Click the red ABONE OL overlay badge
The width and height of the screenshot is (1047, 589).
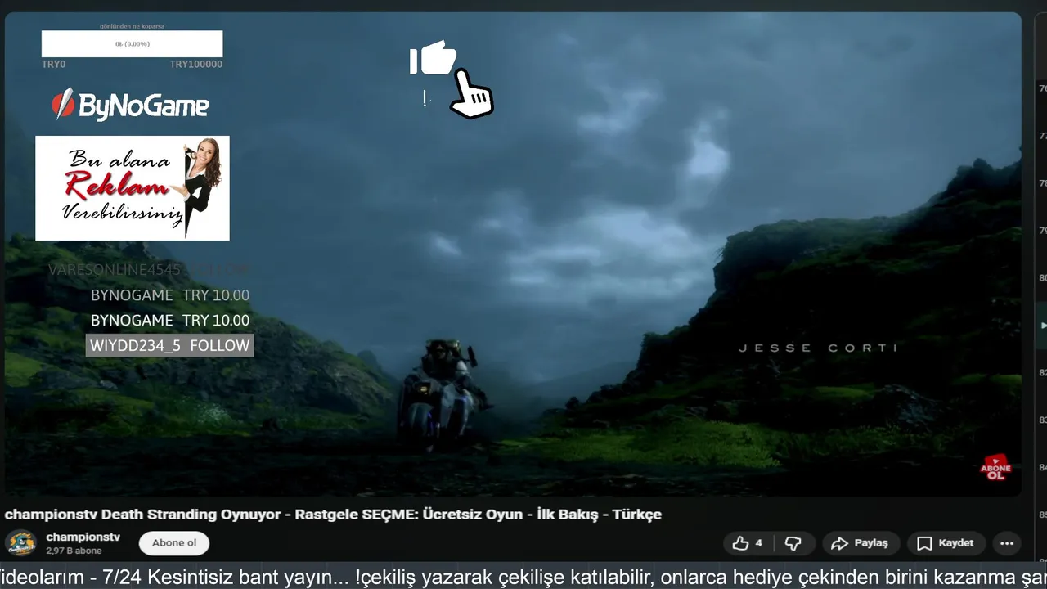(995, 468)
